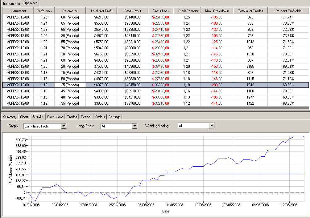Switch to the Executions tab
Image resolution: width=310 pixels, height=218 pixels.
pyautogui.click(x=56, y=117)
